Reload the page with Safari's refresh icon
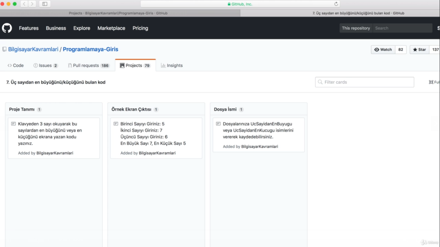This screenshot has height=247, width=440. tap(336, 4)
